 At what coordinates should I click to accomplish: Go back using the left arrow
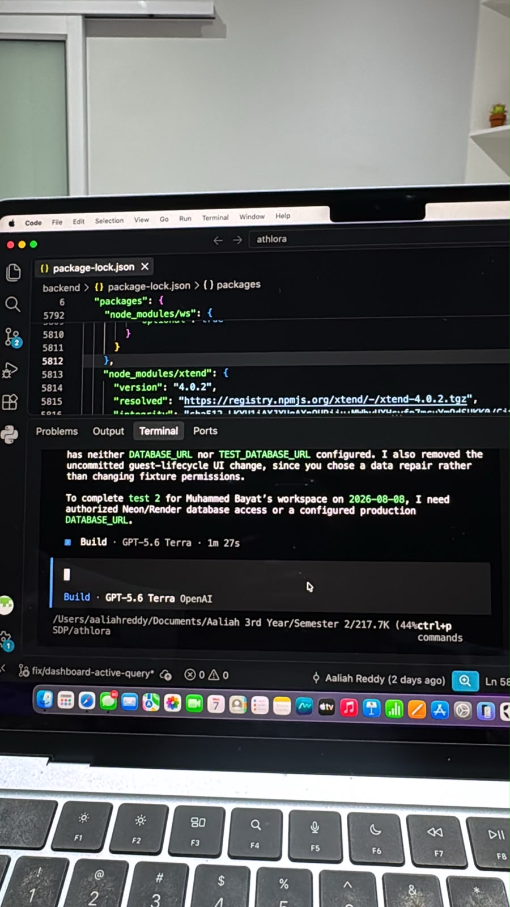(218, 240)
